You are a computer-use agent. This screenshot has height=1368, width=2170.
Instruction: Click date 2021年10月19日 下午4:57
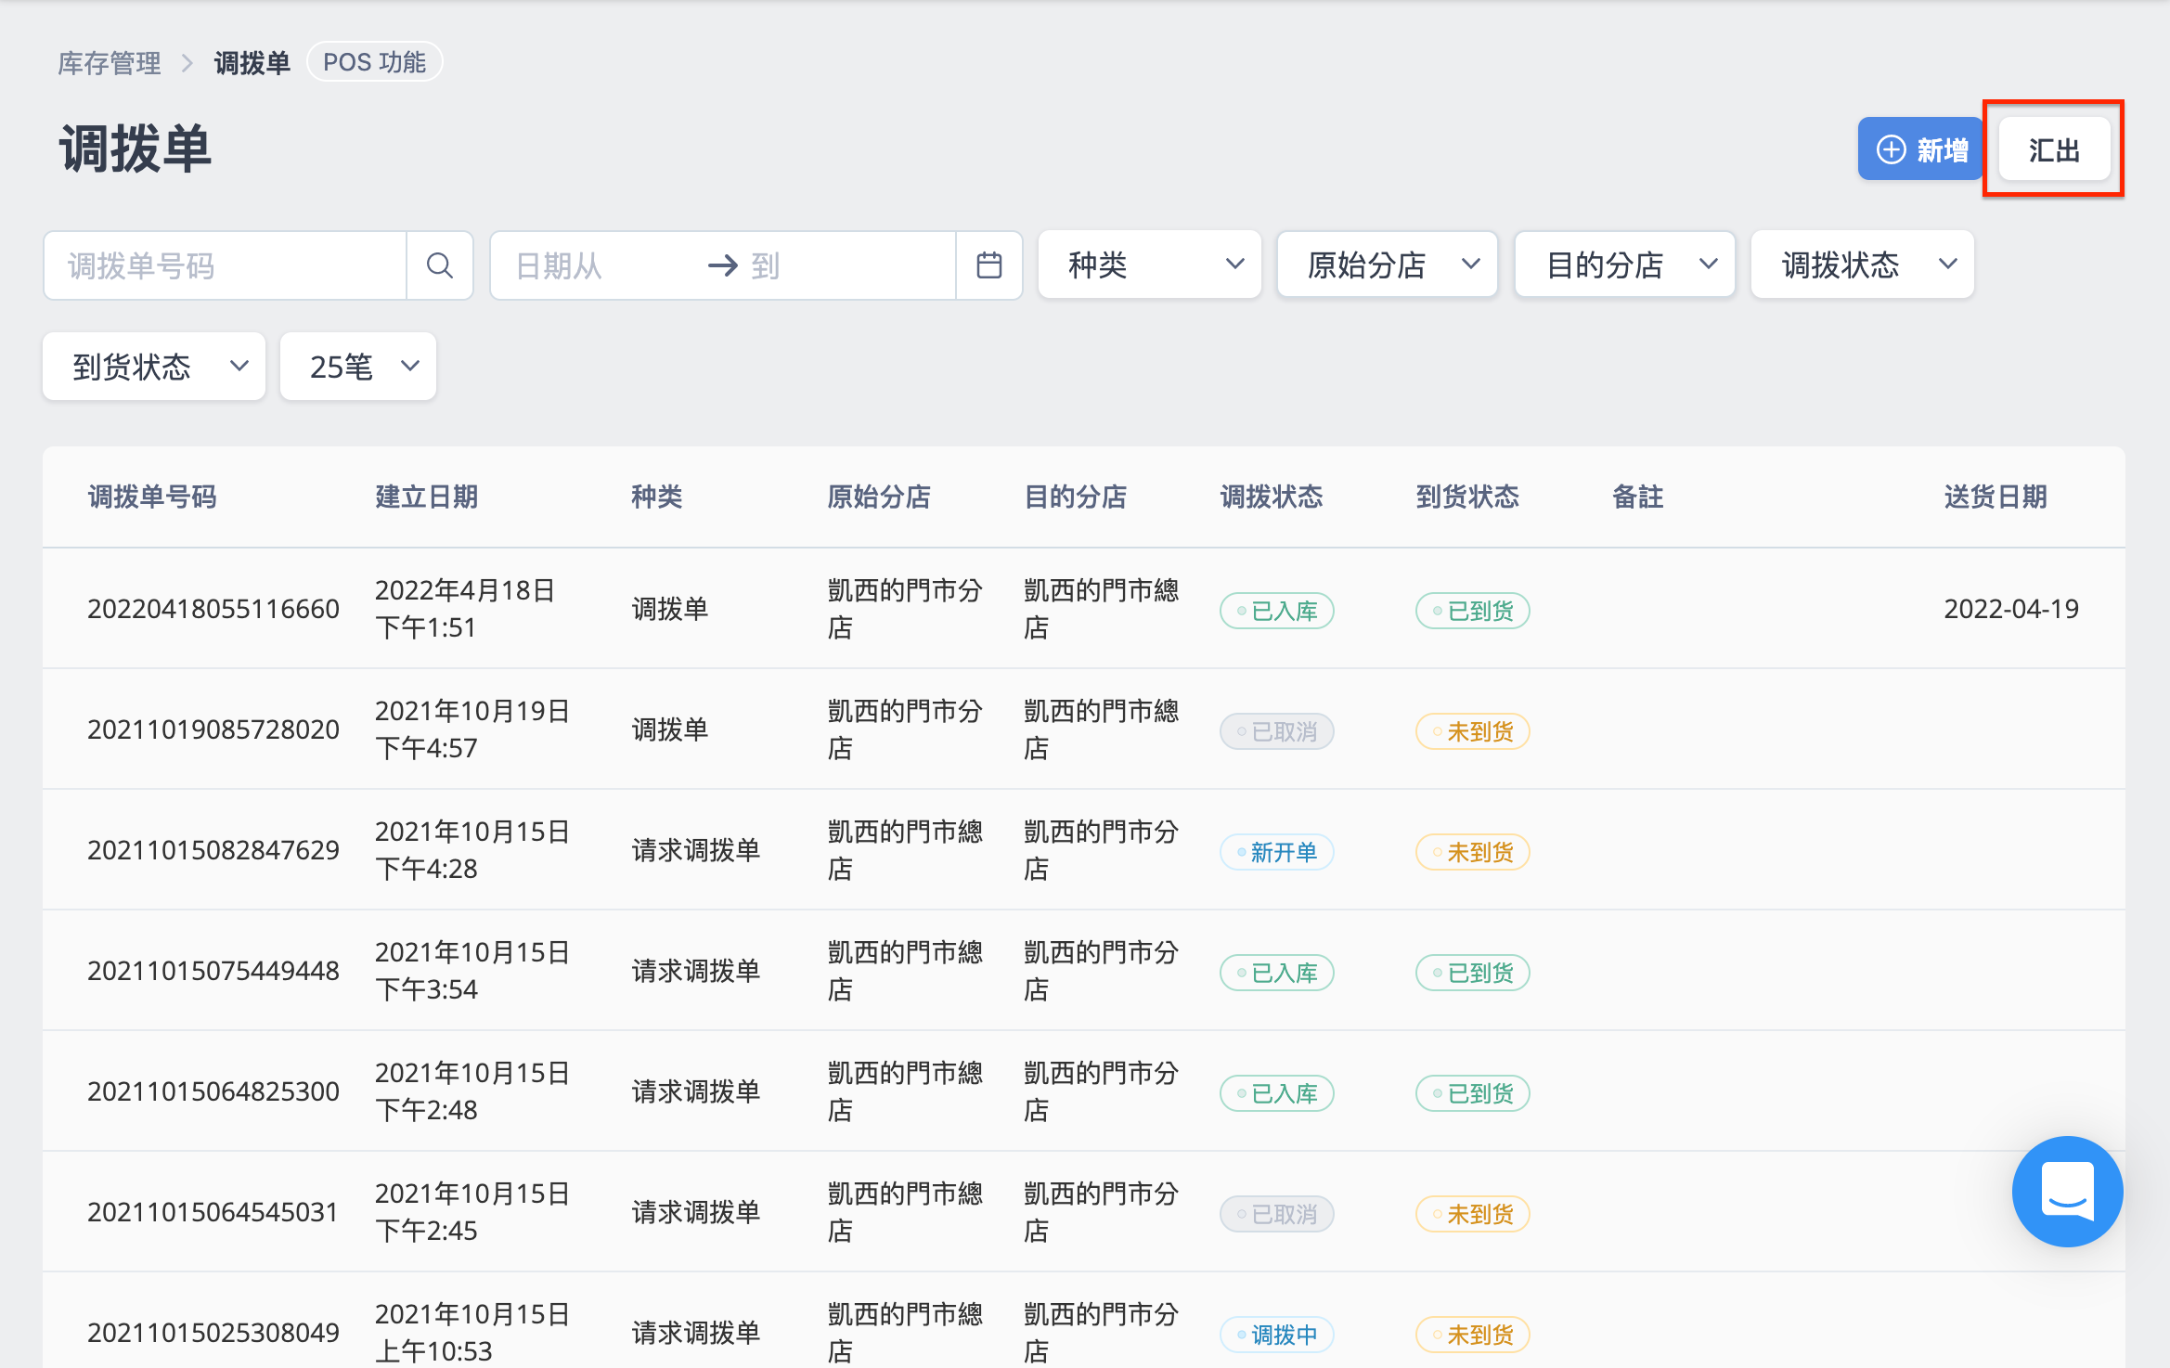tap(472, 729)
